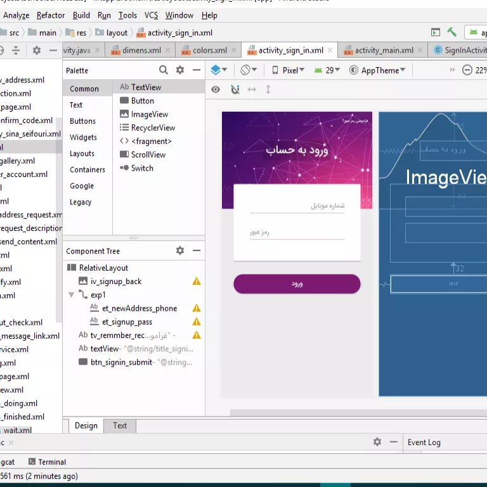This screenshot has width=487, height=487.
Task: Toggle view options eye icon
Action: tap(216, 90)
